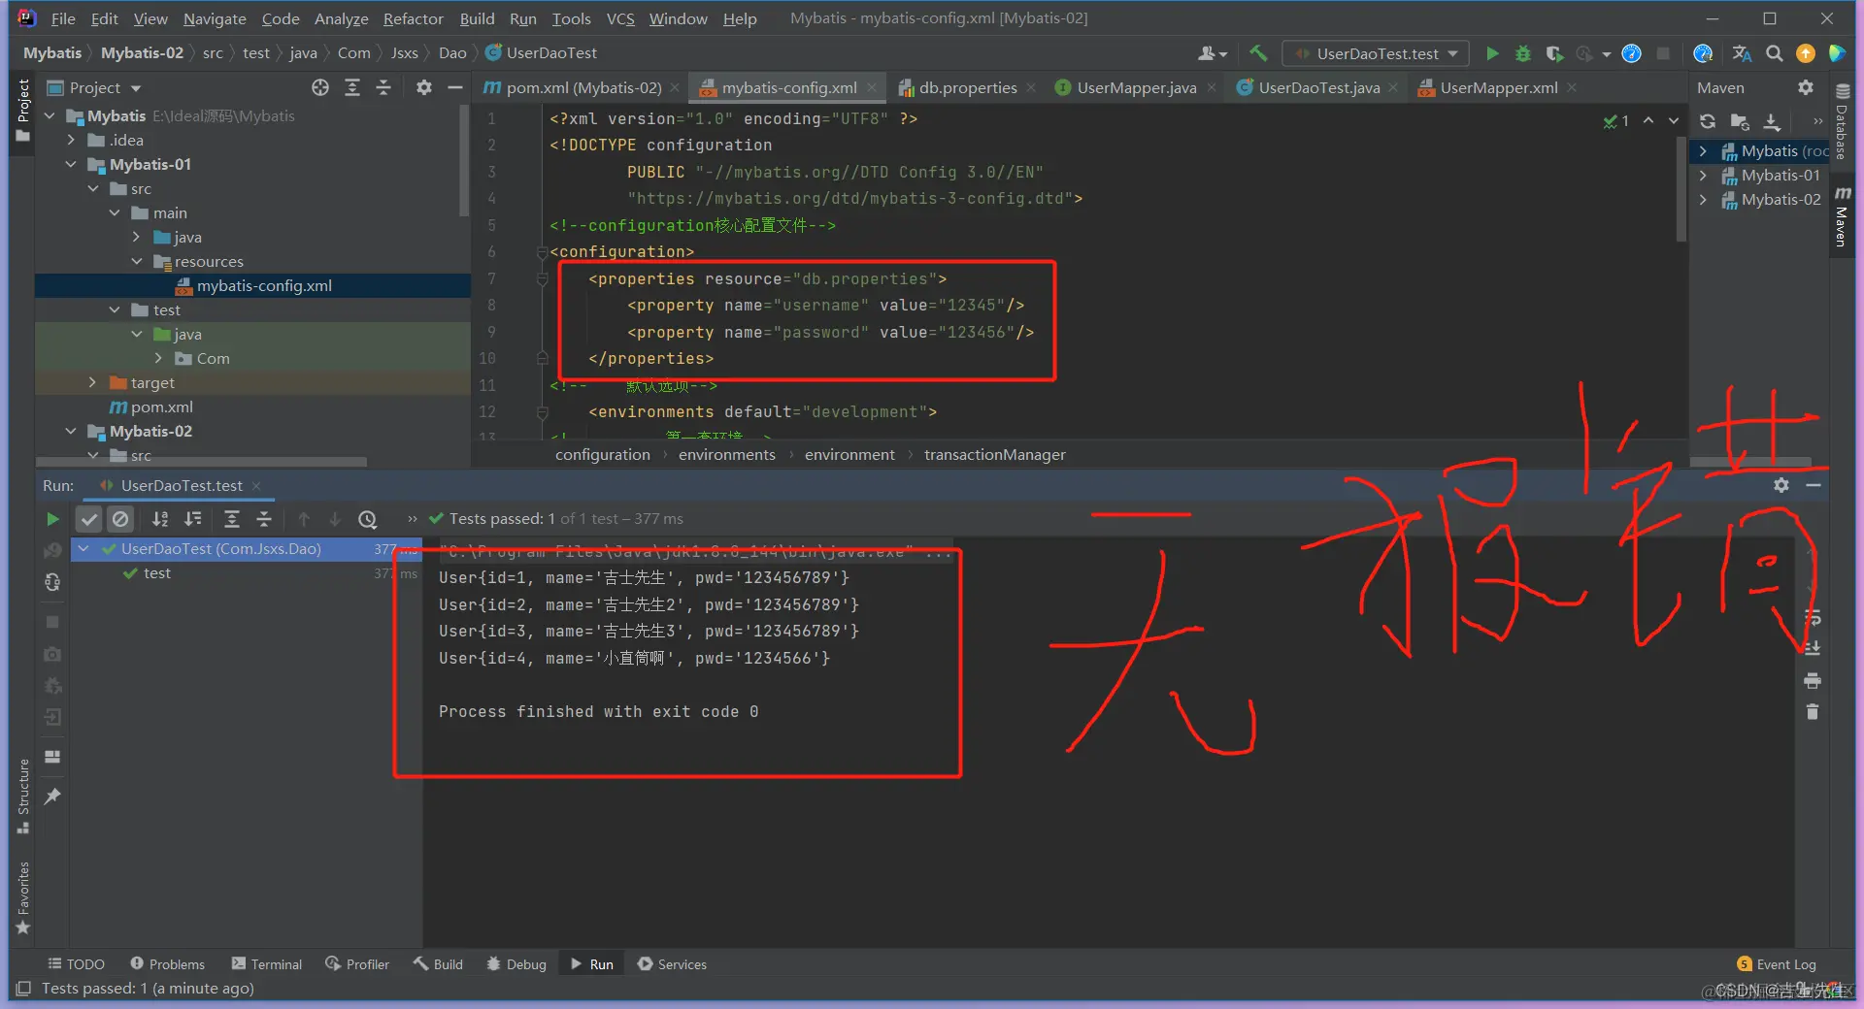Toggle the Structure tool window
The image size is (1864, 1009).
[x=23, y=797]
